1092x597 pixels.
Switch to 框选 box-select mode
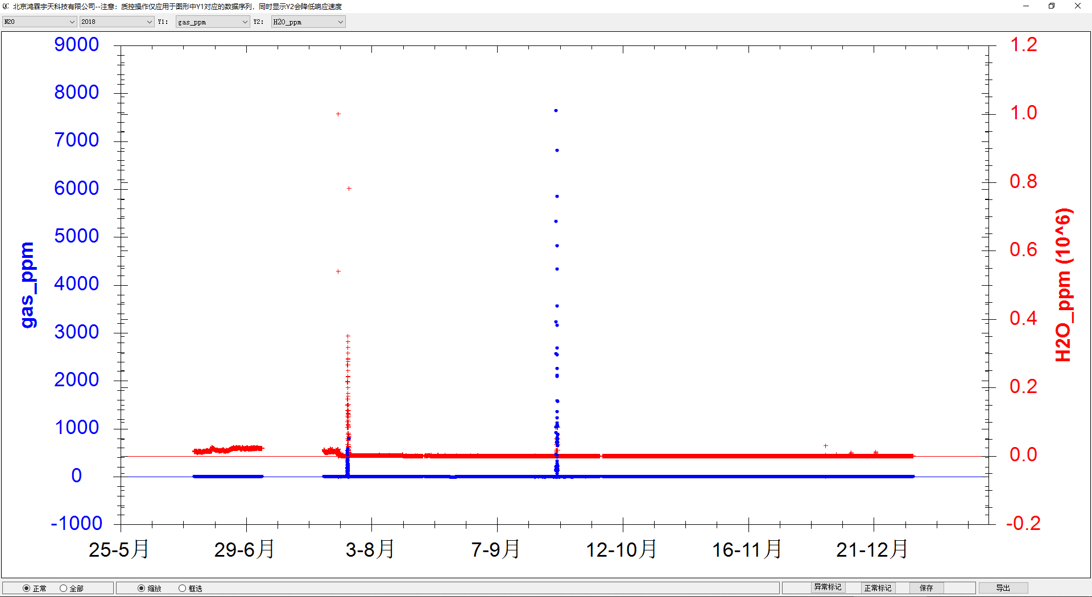[183, 588]
